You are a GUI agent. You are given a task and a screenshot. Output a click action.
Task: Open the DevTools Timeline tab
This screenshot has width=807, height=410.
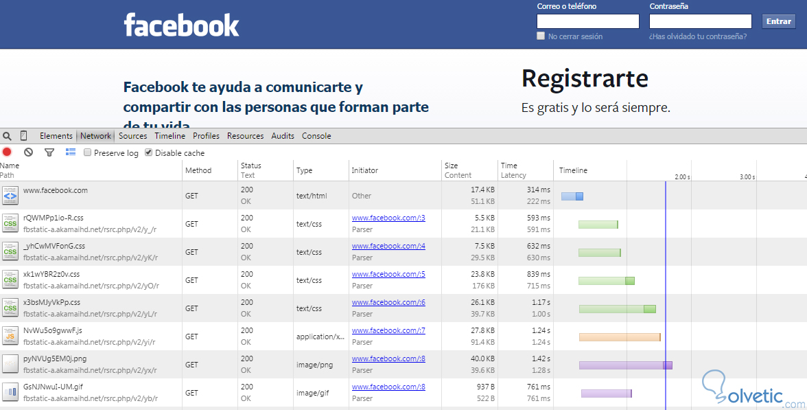(x=170, y=136)
